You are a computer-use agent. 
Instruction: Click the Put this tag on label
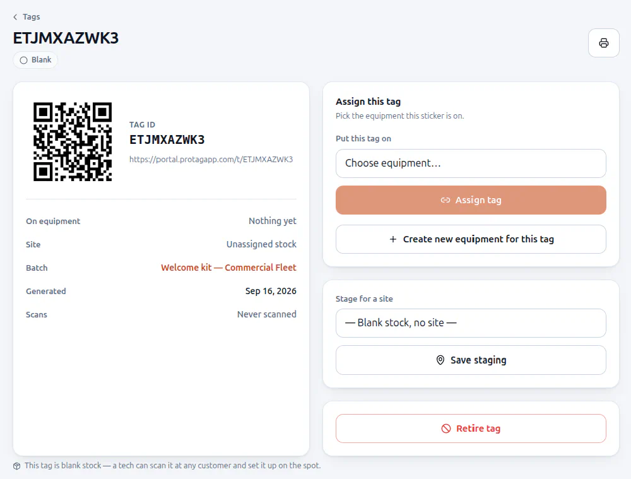[x=363, y=139]
